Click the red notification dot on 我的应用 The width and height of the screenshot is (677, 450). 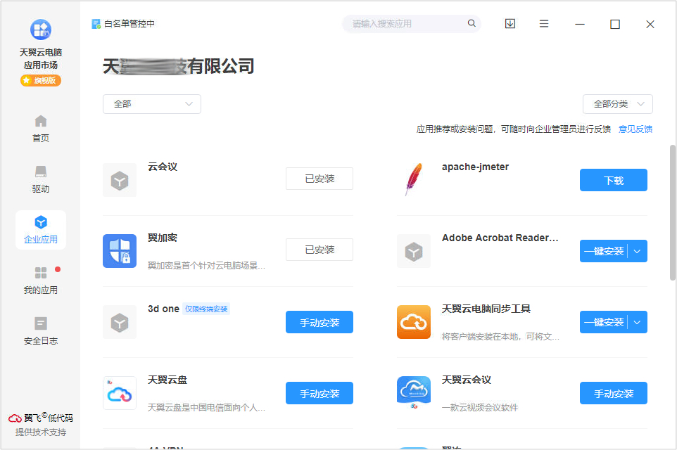[58, 270]
